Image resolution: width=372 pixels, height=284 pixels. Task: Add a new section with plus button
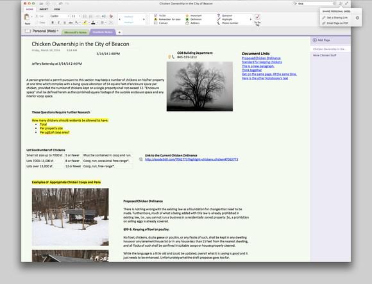pos(119,32)
